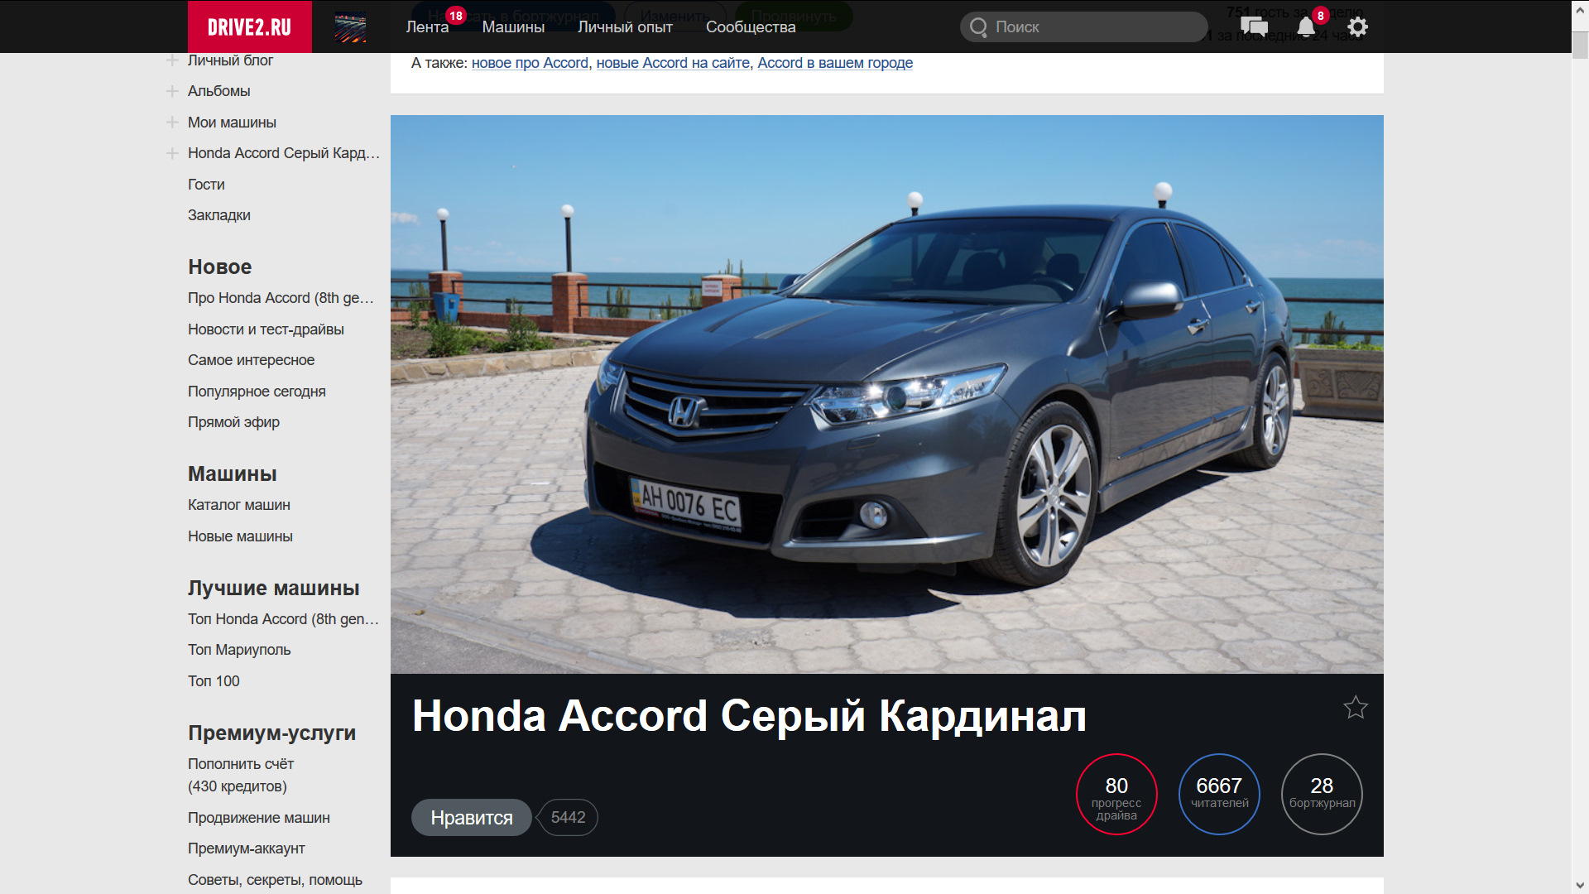Screen dimensions: 1589x894
Task: Expand the Личный блог plus
Action: point(172,60)
